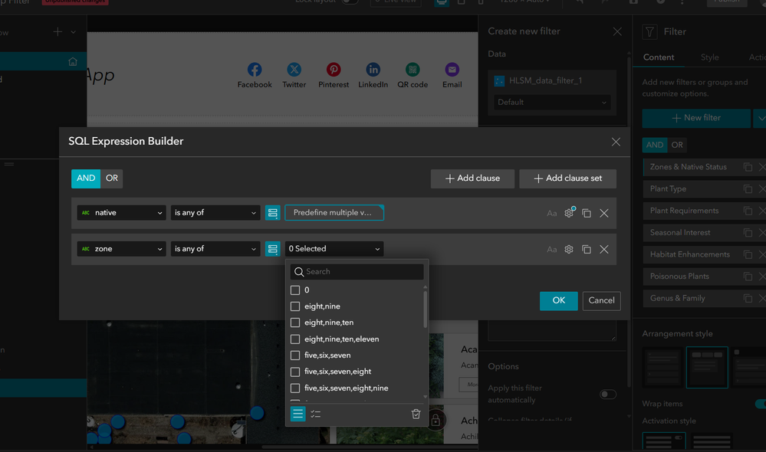
Task: Open operator dropdown for zone clause
Action: point(215,249)
